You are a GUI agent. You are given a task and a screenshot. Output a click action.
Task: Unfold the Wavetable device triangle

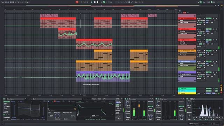6,99
